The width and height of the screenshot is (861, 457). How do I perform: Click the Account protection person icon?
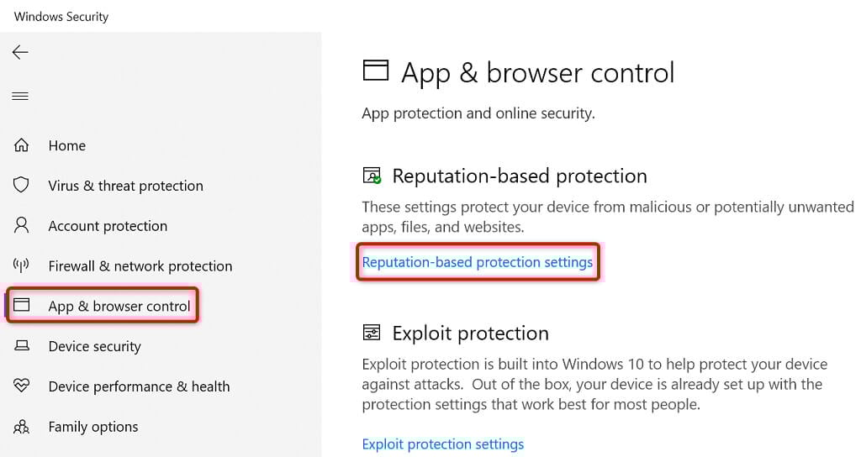pyautogui.click(x=22, y=226)
